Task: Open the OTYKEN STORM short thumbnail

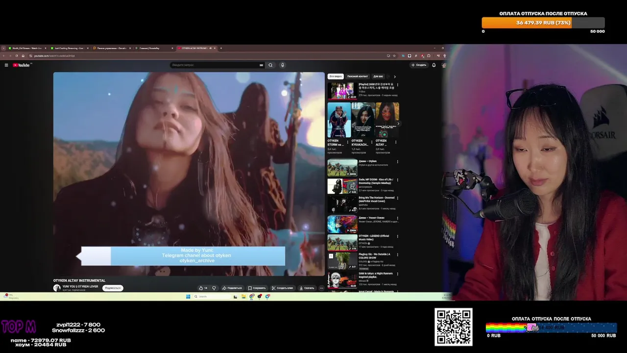Action: point(339,120)
